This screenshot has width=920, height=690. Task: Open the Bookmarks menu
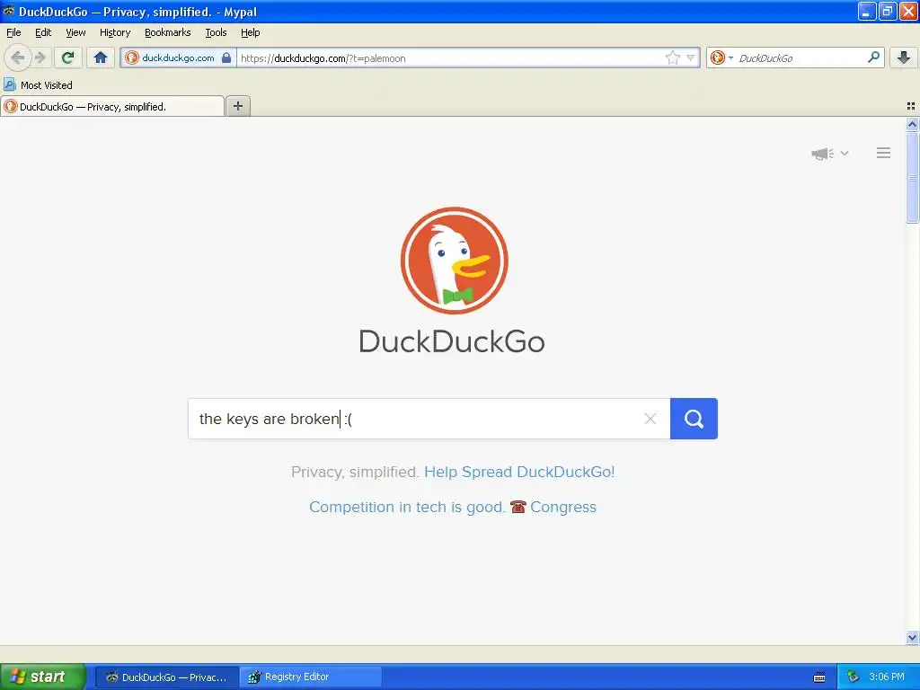click(x=168, y=32)
